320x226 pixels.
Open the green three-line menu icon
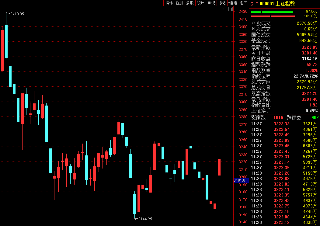point(257,4)
